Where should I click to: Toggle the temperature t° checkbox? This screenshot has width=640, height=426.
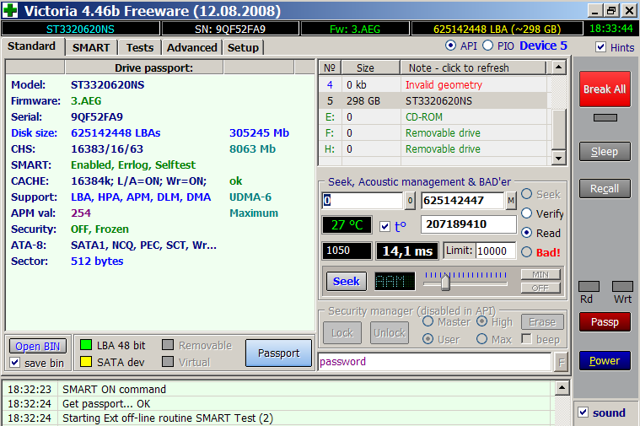coord(385,226)
